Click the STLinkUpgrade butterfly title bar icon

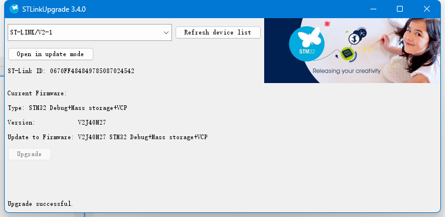click(x=14, y=9)
